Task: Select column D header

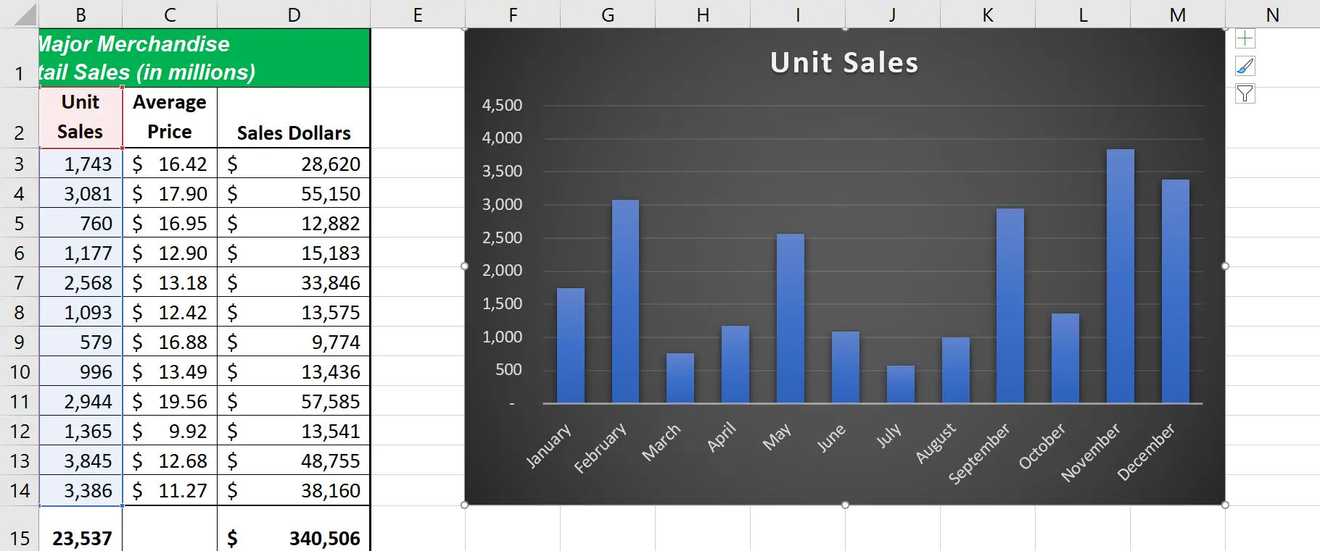Action: tap(294, 14)
